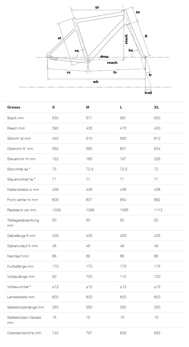Image resolution: width=189 pixels, height=347 pixels.
Task: Select the 'wb' wheelbase dimension label
Action: [96, 82]
